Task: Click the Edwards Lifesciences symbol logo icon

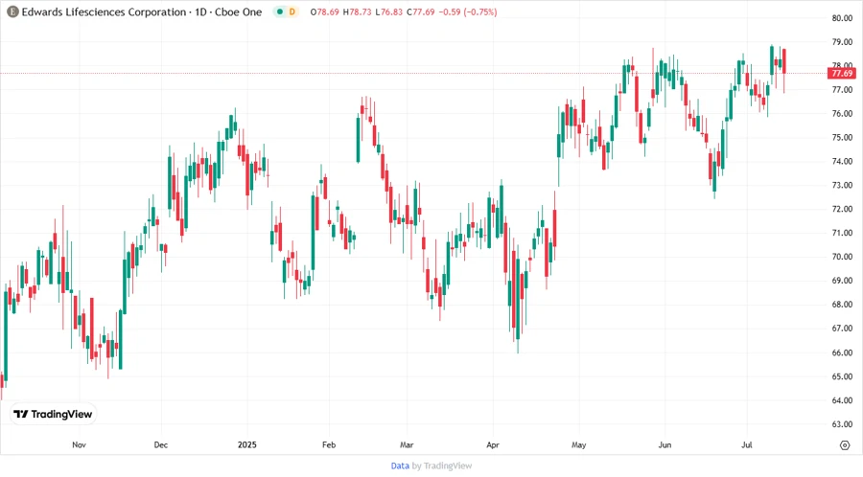Action: (x=12, y=12)
